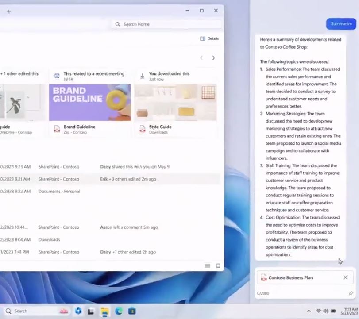The width and height of the screenshot is (359, 319).
Task: Click the taskbar search highlight image
Action: point(64,311)
